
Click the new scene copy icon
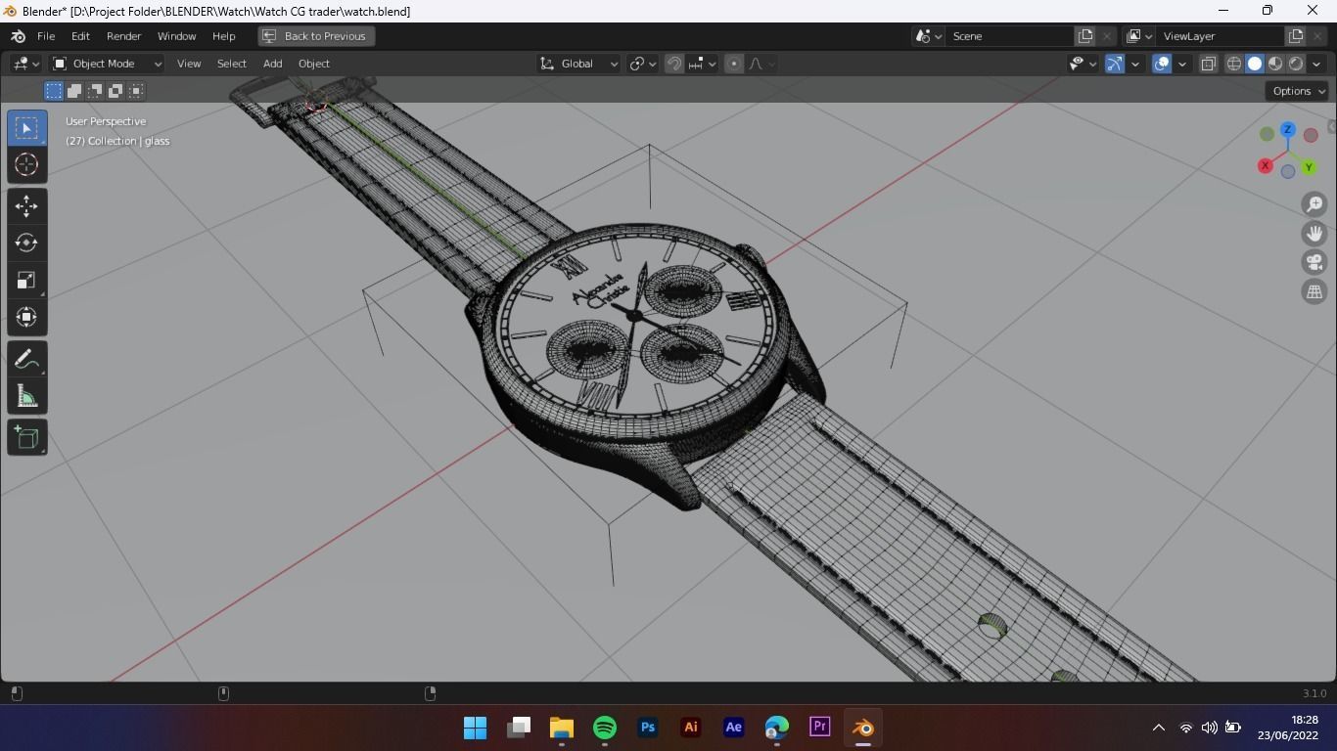(x=1085, y=36)
